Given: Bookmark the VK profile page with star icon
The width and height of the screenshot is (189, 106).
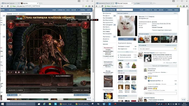Looking at the screenshot, I should [x=177, y=6].
